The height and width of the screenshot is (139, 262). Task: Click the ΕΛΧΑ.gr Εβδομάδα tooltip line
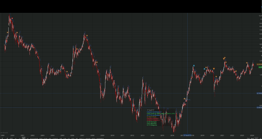(161, 114)
